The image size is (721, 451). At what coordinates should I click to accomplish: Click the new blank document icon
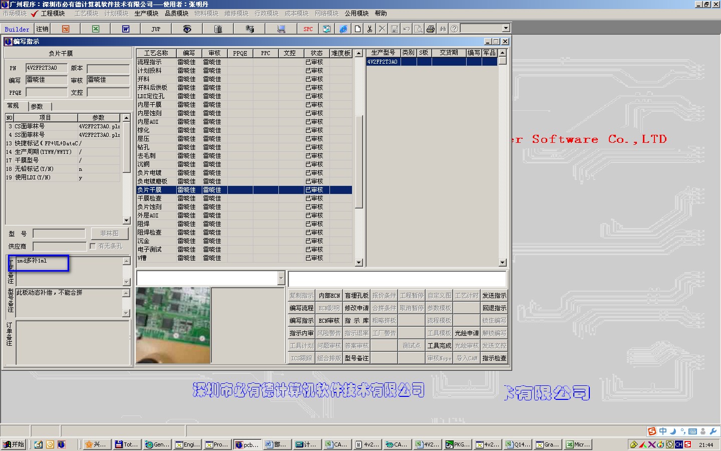357,29
